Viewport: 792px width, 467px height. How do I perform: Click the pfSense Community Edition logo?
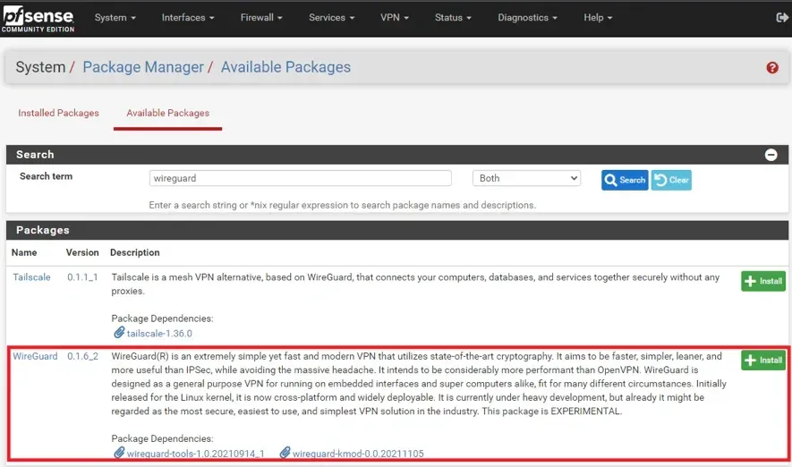(38, 19)
